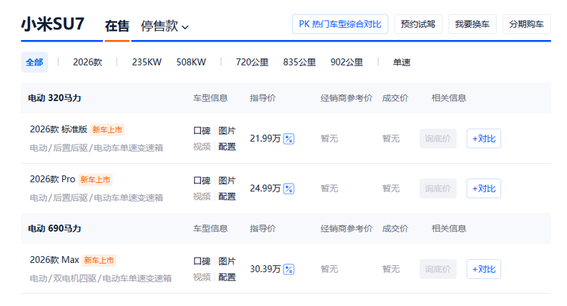The image size is (567, 306).
Task: Open the 分期购车 option
Action: pyautogui.click(x=527, y=24)
